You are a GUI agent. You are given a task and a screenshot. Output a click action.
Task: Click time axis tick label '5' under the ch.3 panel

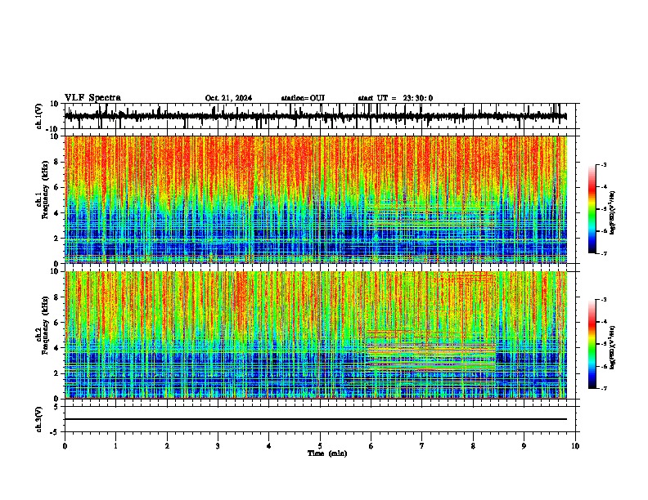[320, 446]
